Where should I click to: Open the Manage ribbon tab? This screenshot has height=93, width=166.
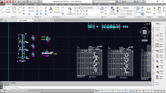45,4
